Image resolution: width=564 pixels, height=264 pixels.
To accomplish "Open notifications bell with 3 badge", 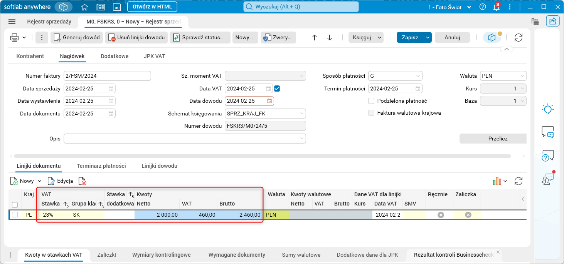I will (497, 7).
